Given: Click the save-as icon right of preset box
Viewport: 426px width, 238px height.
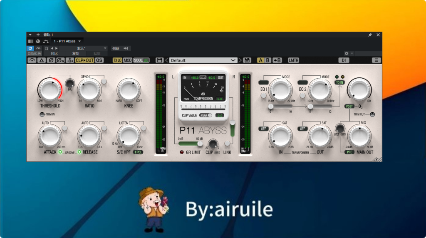Looking at the screenshot, I should [x=247, y=60].
